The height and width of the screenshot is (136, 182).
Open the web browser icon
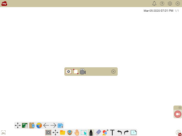coord(39,125)
